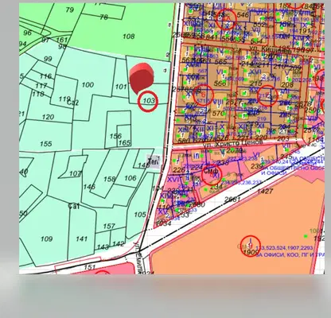Select parcel 109 near the bottom left
This screenshot has height=318, width=331.
click(x=46, y=239)
